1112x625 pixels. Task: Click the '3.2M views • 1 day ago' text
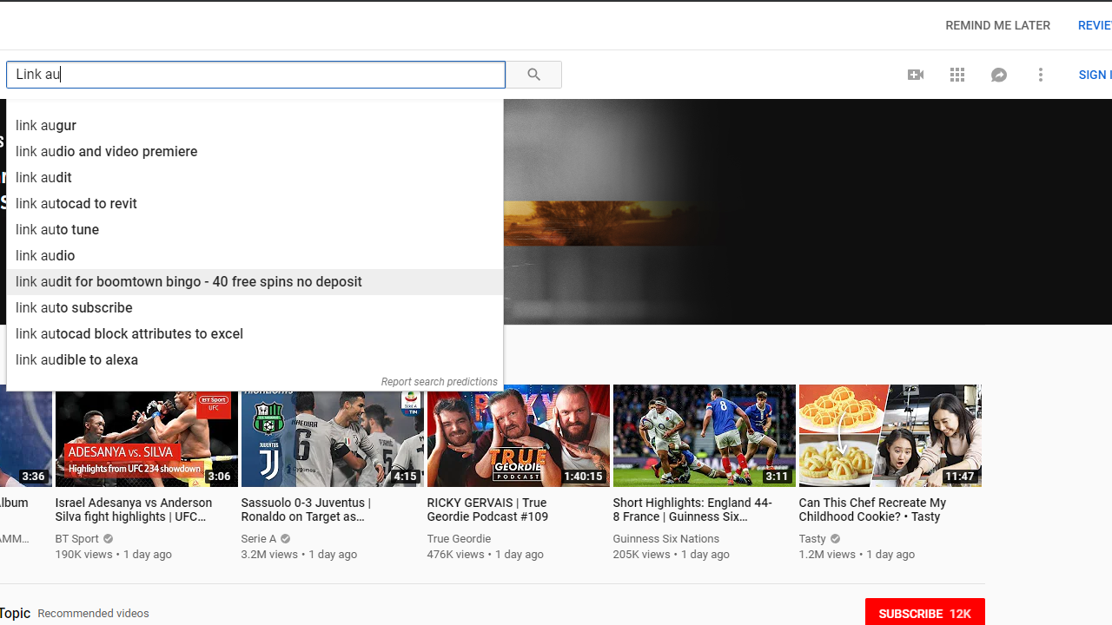[x=299, y=555]
